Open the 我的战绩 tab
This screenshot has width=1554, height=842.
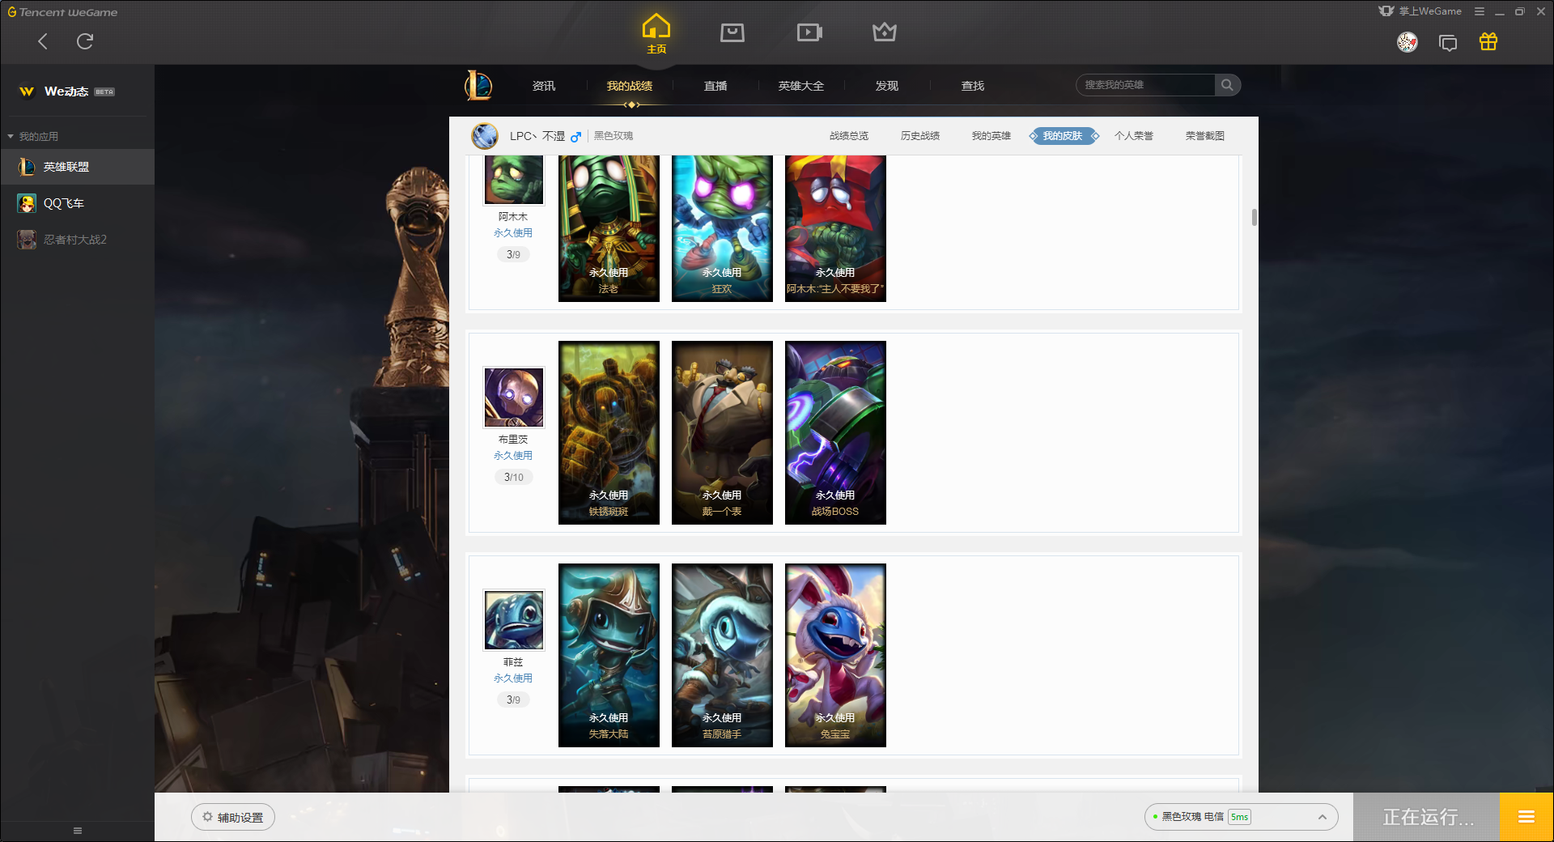click(630, 86)
